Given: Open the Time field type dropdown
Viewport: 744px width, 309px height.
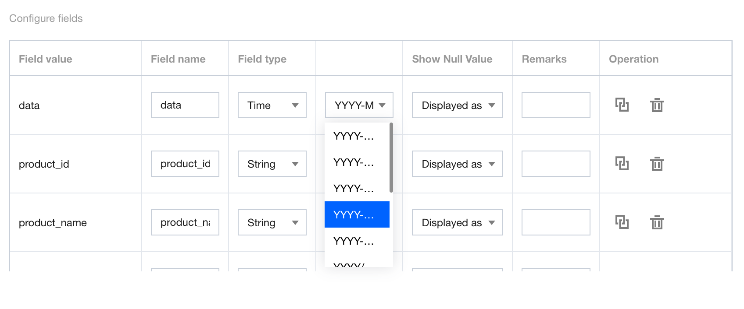Looking at the screenshot, I should (272, 105).
